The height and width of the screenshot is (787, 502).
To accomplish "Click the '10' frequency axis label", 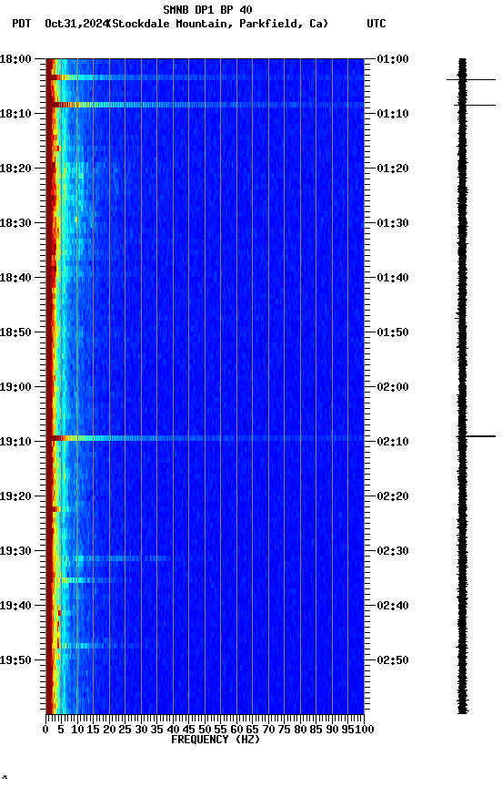I will click(77, 730).
